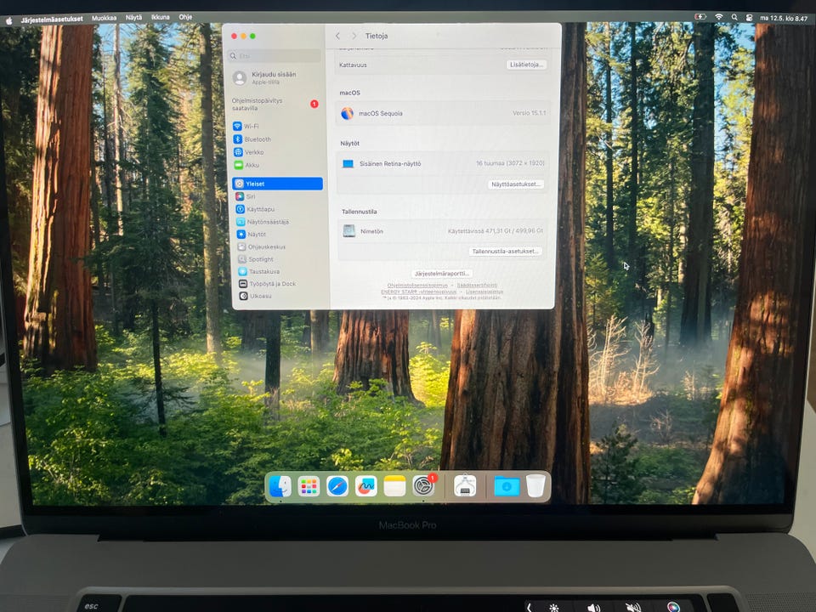Open Finder from the Dock
816x612 pixels.
pos(280,486)
